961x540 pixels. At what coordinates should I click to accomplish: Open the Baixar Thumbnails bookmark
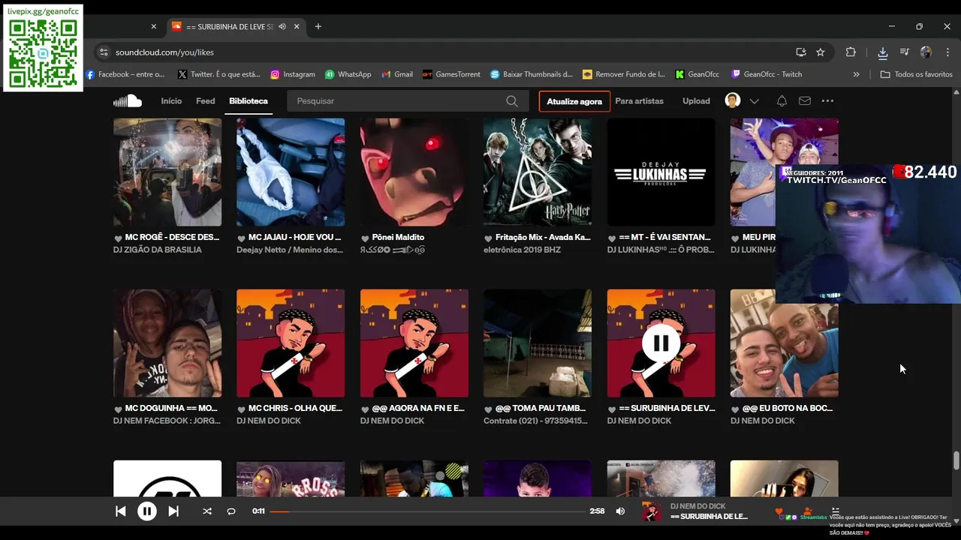pyautogui.click(x=532, y=74)
